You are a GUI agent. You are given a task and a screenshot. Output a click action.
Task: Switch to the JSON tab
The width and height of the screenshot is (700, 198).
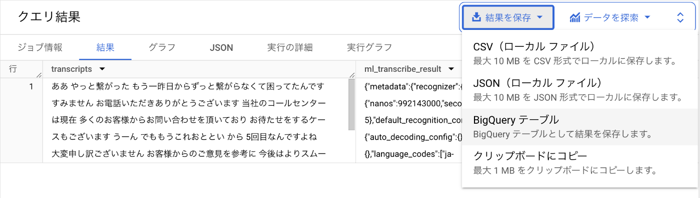pos(221,48)
